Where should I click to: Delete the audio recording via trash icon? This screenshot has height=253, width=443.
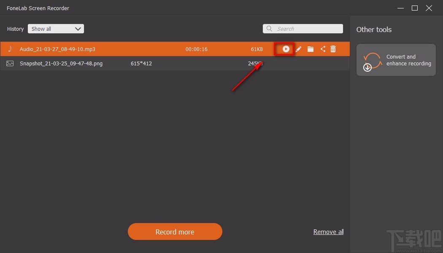(333, 49)
